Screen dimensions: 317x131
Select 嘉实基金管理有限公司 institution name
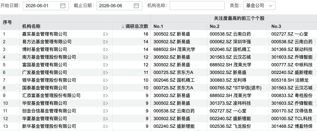coord(45,34)
